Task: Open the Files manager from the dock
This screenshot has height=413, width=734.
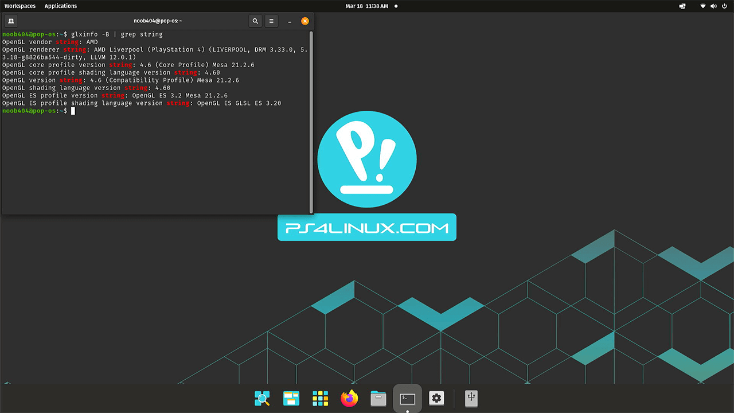Action: (378, 398)
